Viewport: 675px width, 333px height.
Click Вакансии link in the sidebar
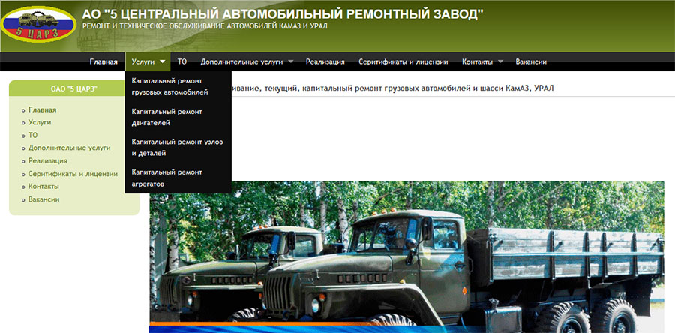tap(44, 199)
